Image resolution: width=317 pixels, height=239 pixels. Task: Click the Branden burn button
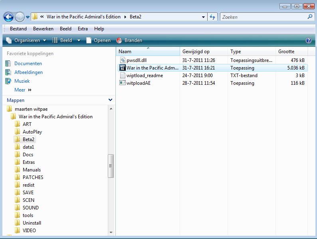tap(129, 40)
